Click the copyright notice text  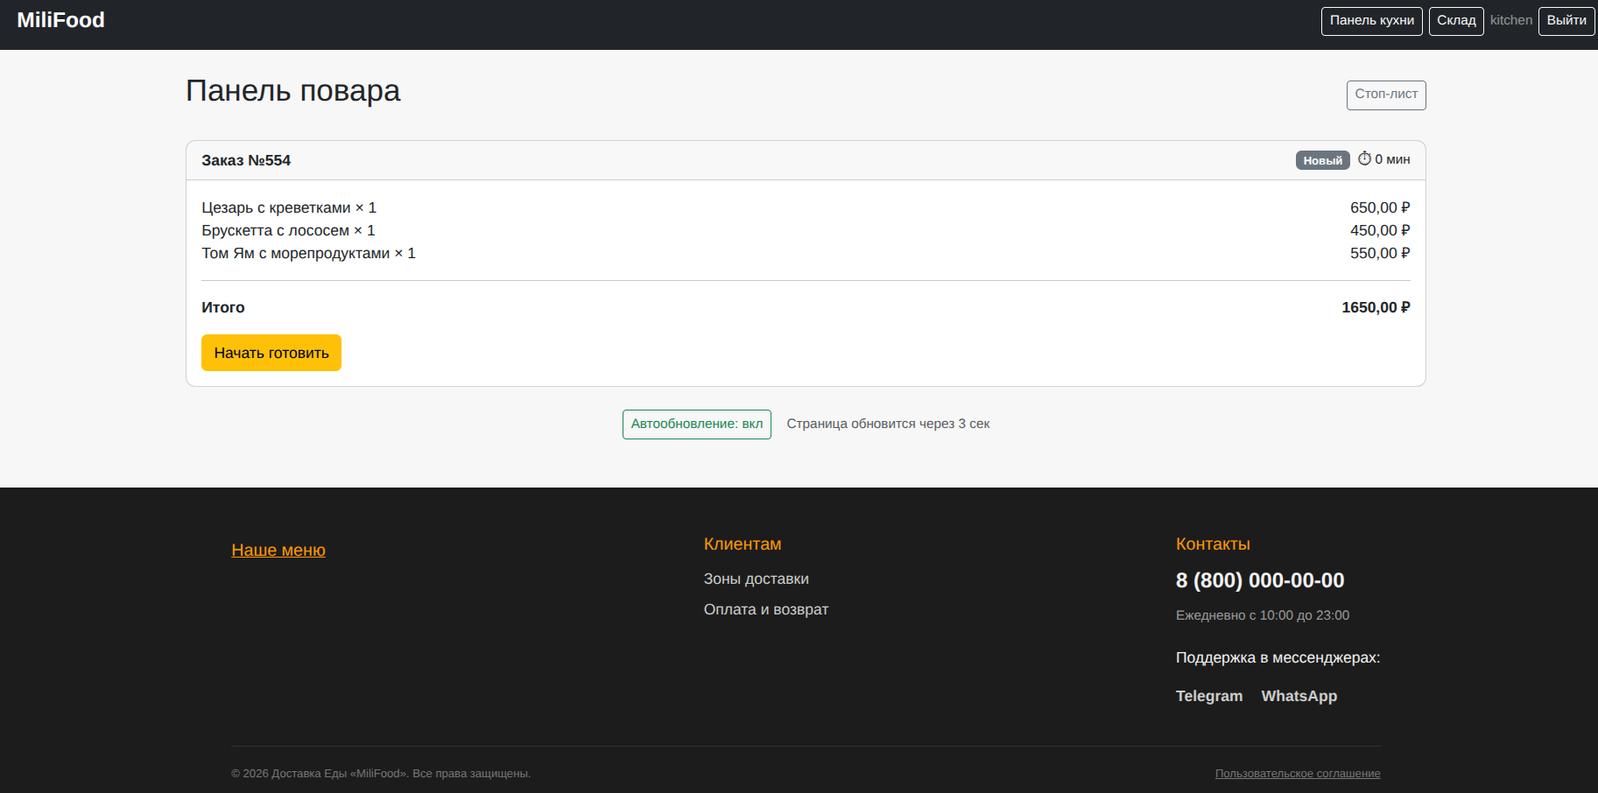pos(381,774)
